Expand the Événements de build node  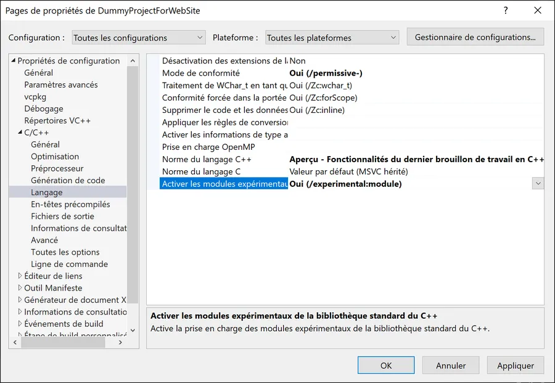click(20, 324)
